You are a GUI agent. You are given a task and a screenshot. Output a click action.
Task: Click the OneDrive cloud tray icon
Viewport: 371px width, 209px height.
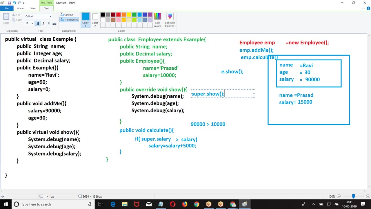click(x=337, y=204)
